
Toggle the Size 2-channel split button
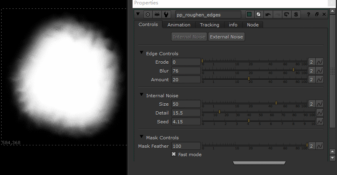312,104
